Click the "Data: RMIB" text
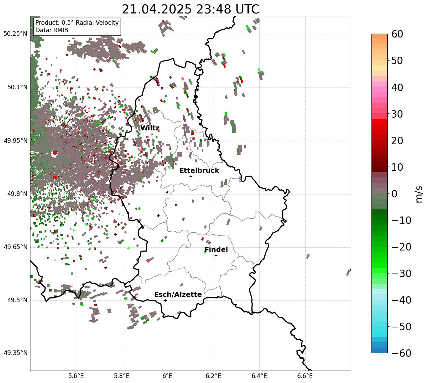This screenshot has height=383, width=427. [52, 30]
